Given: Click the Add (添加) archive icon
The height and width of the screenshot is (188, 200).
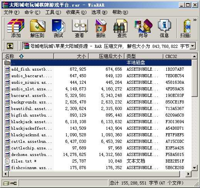Looking at the screenshot, I should pos(16,29).
